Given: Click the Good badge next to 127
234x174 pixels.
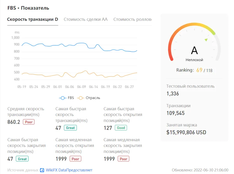Looking at the screenshot, I should (121, 128).
